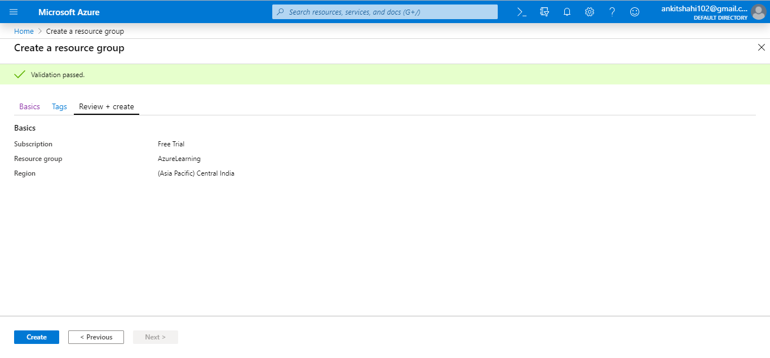This screenshot has width=770, height=358.
Task: Switch to the Basics tab
Action: [29, 106]
